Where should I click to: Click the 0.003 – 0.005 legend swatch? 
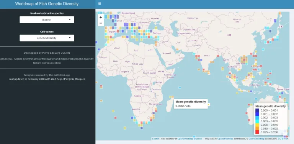(257, 121)
